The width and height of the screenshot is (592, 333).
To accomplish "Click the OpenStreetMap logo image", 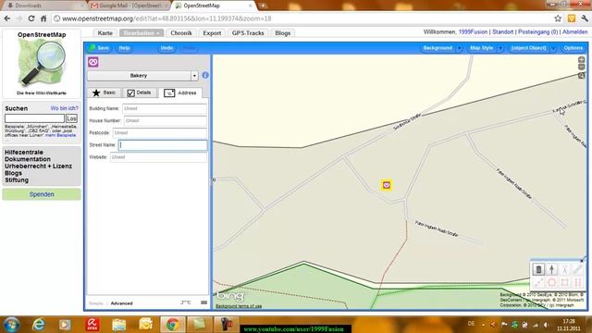I will click(x=42, y=63).
